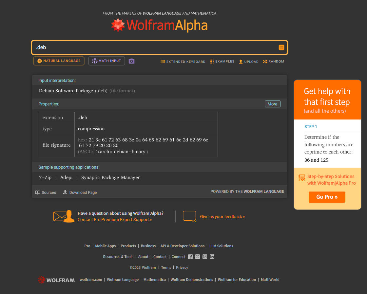Viewport: 367px width, 294px height.
Task: Open Wolfram LinkedIn page icon
Action: [212, 257]
